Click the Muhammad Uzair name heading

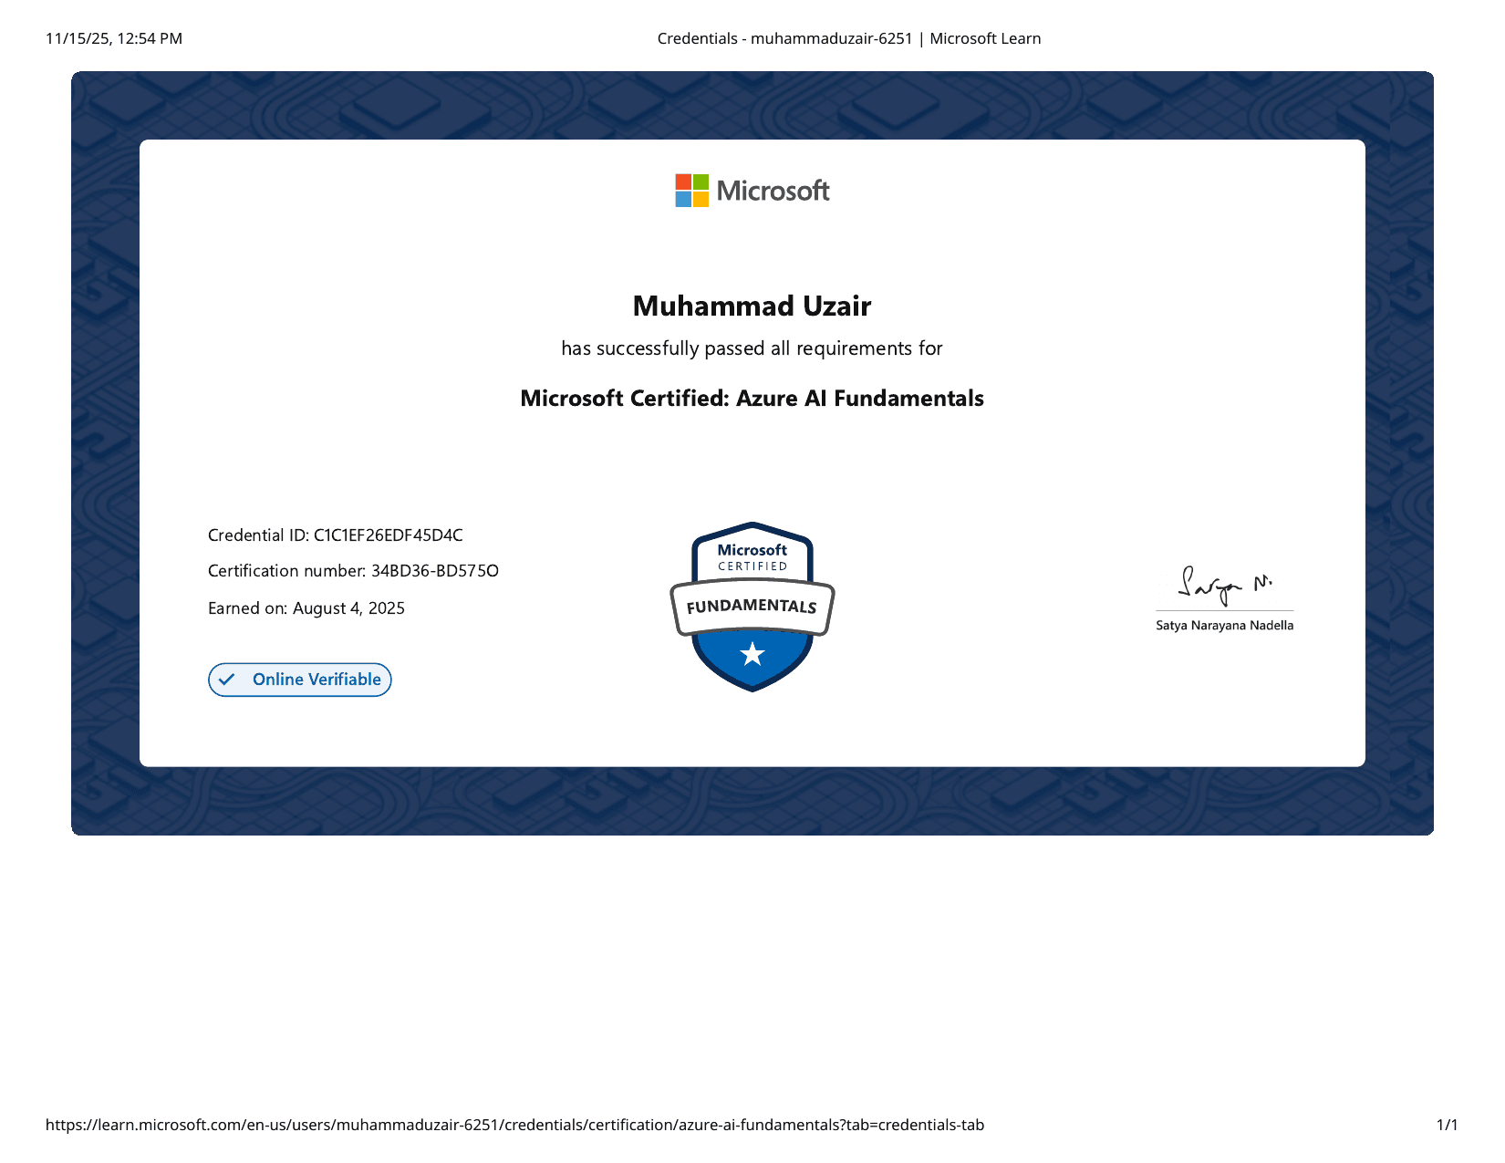752,306
